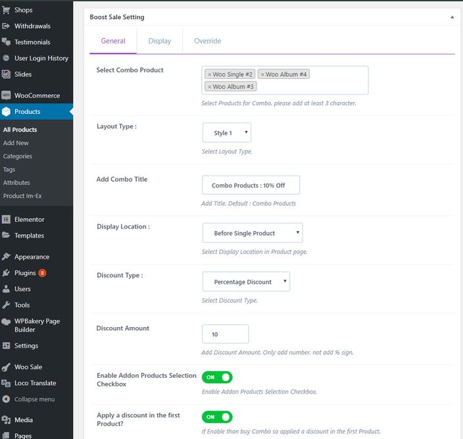The width and height of the screenshot is (463, 439).
Task: Click the Pages sidebar icon
Action: click(6, 436)
